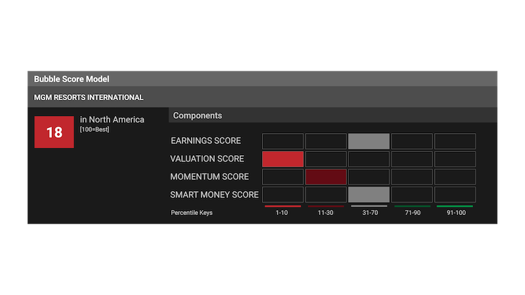Click the 1-10 percentile key
This screenshot has width=525, height=295.
click(x=282, y=212)
